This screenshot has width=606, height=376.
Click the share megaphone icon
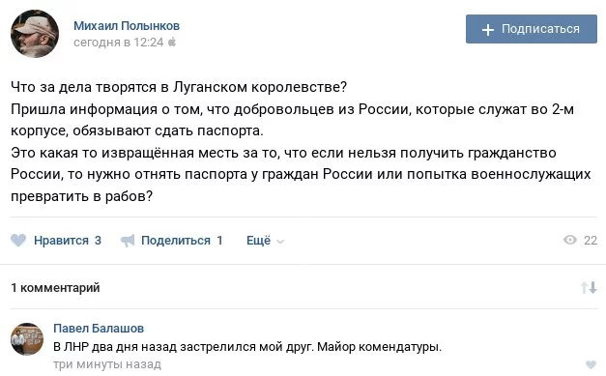pos(128,241)
